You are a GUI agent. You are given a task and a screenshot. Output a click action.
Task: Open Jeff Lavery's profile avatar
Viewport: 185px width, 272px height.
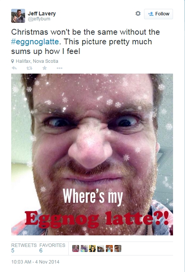click(18, 16)
